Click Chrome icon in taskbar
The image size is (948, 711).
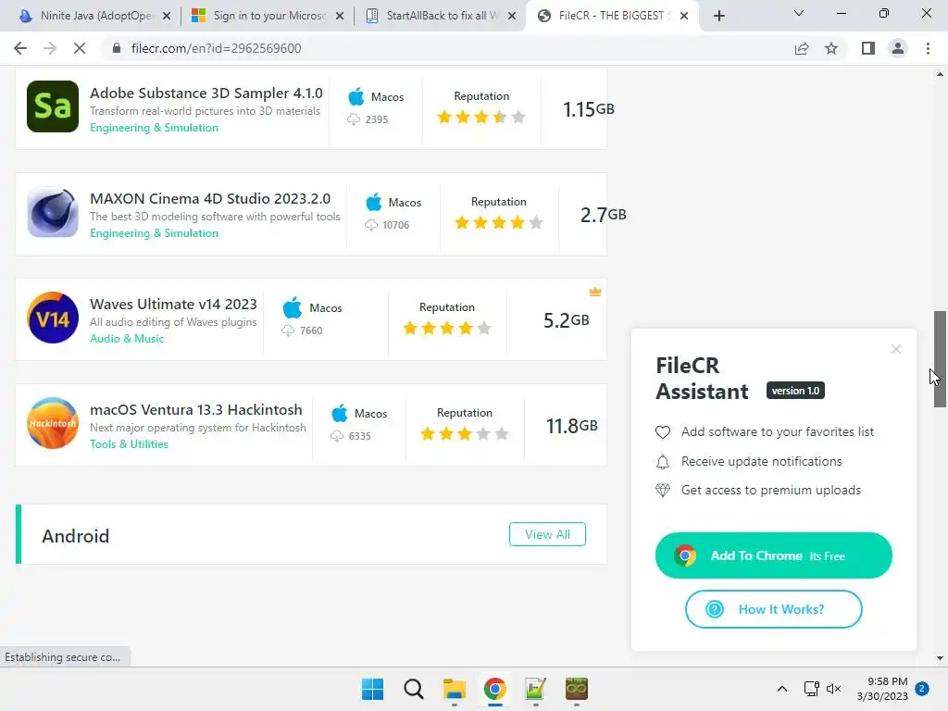494,689
